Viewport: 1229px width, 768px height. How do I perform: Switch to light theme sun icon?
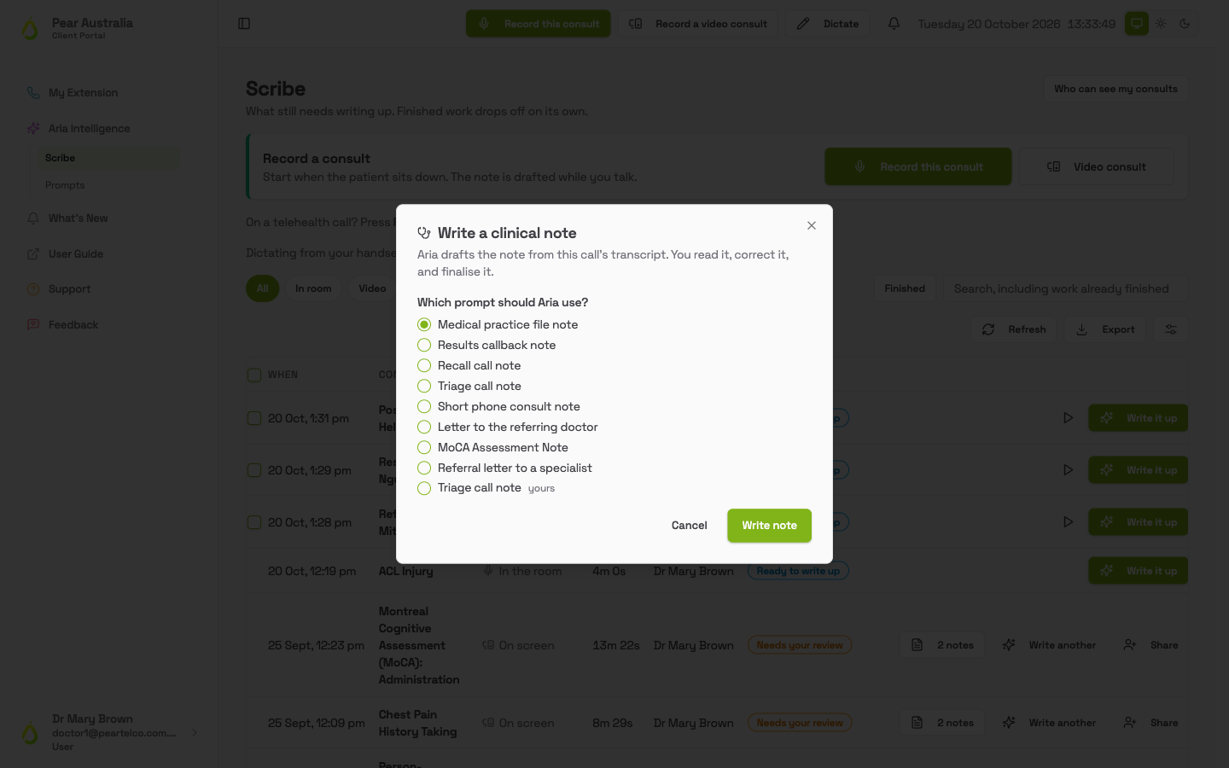tap(1161, 24)
